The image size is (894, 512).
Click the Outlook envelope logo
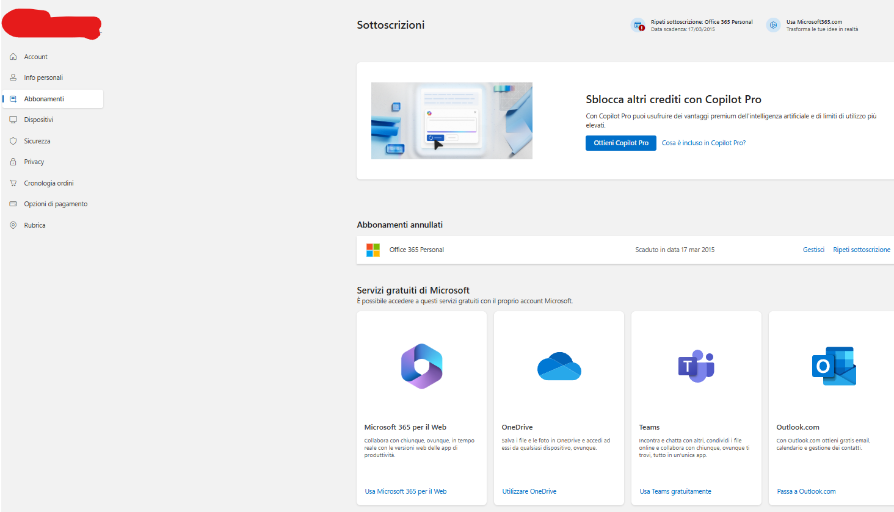834,366
